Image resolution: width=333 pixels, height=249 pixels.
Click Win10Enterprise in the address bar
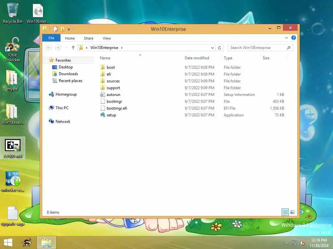[104, 48]
